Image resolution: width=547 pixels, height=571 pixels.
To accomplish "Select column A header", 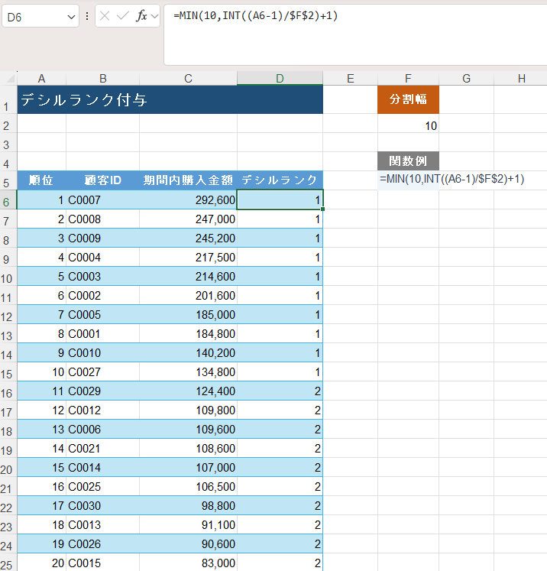I will pos(41,78).
